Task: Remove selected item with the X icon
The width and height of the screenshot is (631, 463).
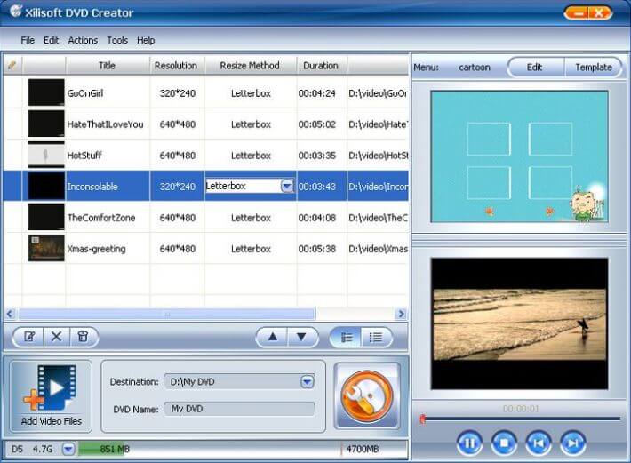Action: click(56, 337)
